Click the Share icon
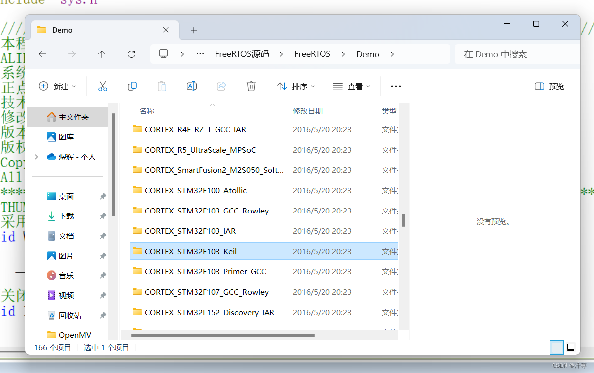594x373 pixels. coord(221,86)
